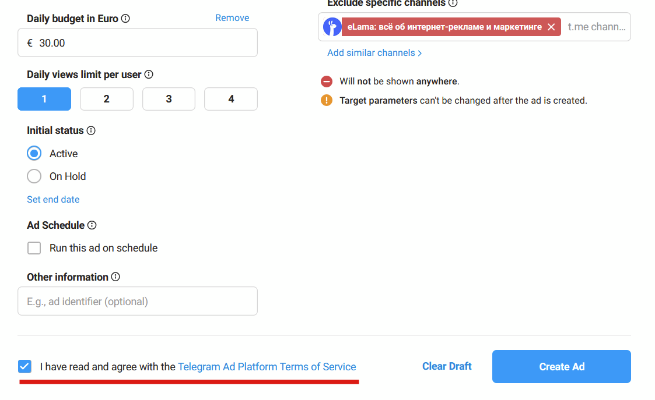Viewport: 655px width, 400px height.
Task: Expand Add similar channels
Action: 374,53
